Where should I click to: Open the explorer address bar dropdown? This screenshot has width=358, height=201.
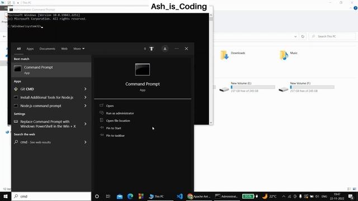click(295, 36)
